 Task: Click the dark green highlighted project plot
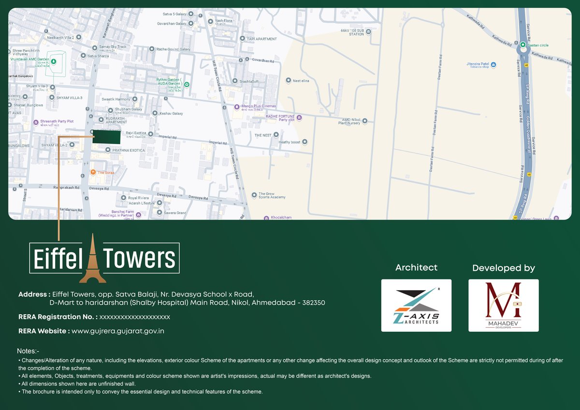106,137
